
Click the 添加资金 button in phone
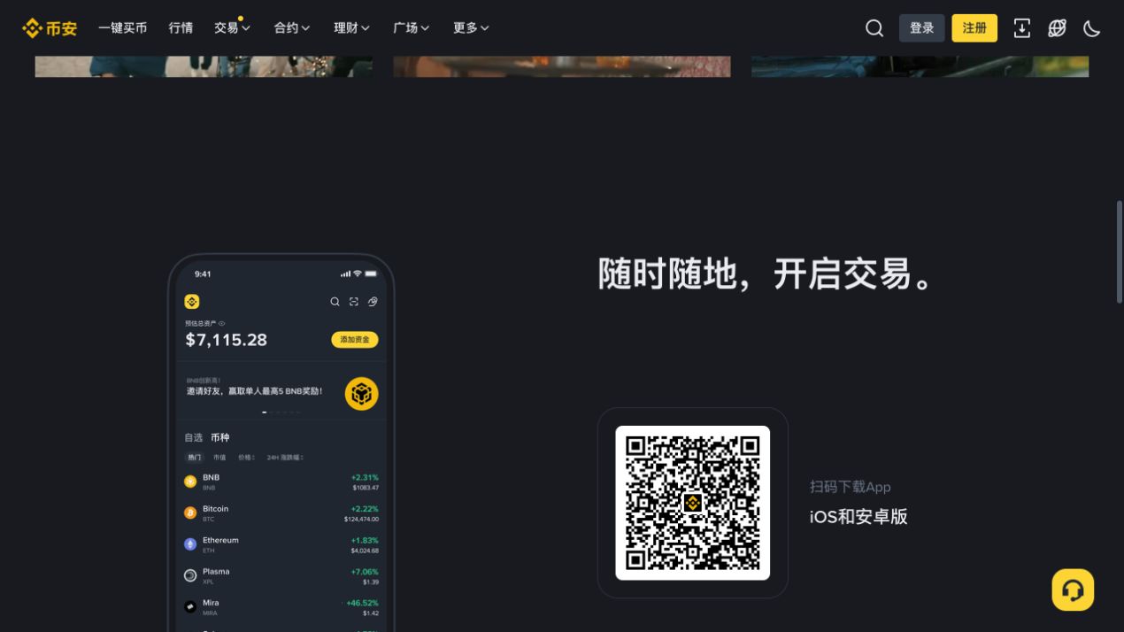(355, 340)
